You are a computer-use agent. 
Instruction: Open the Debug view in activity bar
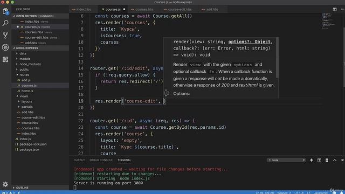point(5,47)
